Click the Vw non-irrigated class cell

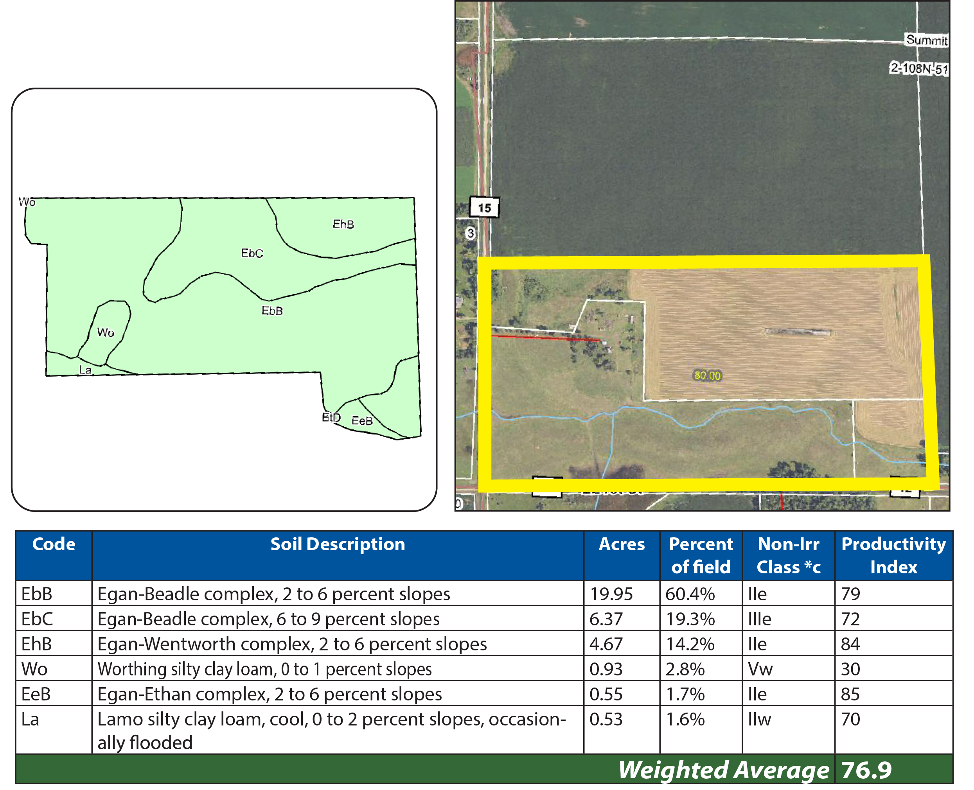(x=760, y=669)
